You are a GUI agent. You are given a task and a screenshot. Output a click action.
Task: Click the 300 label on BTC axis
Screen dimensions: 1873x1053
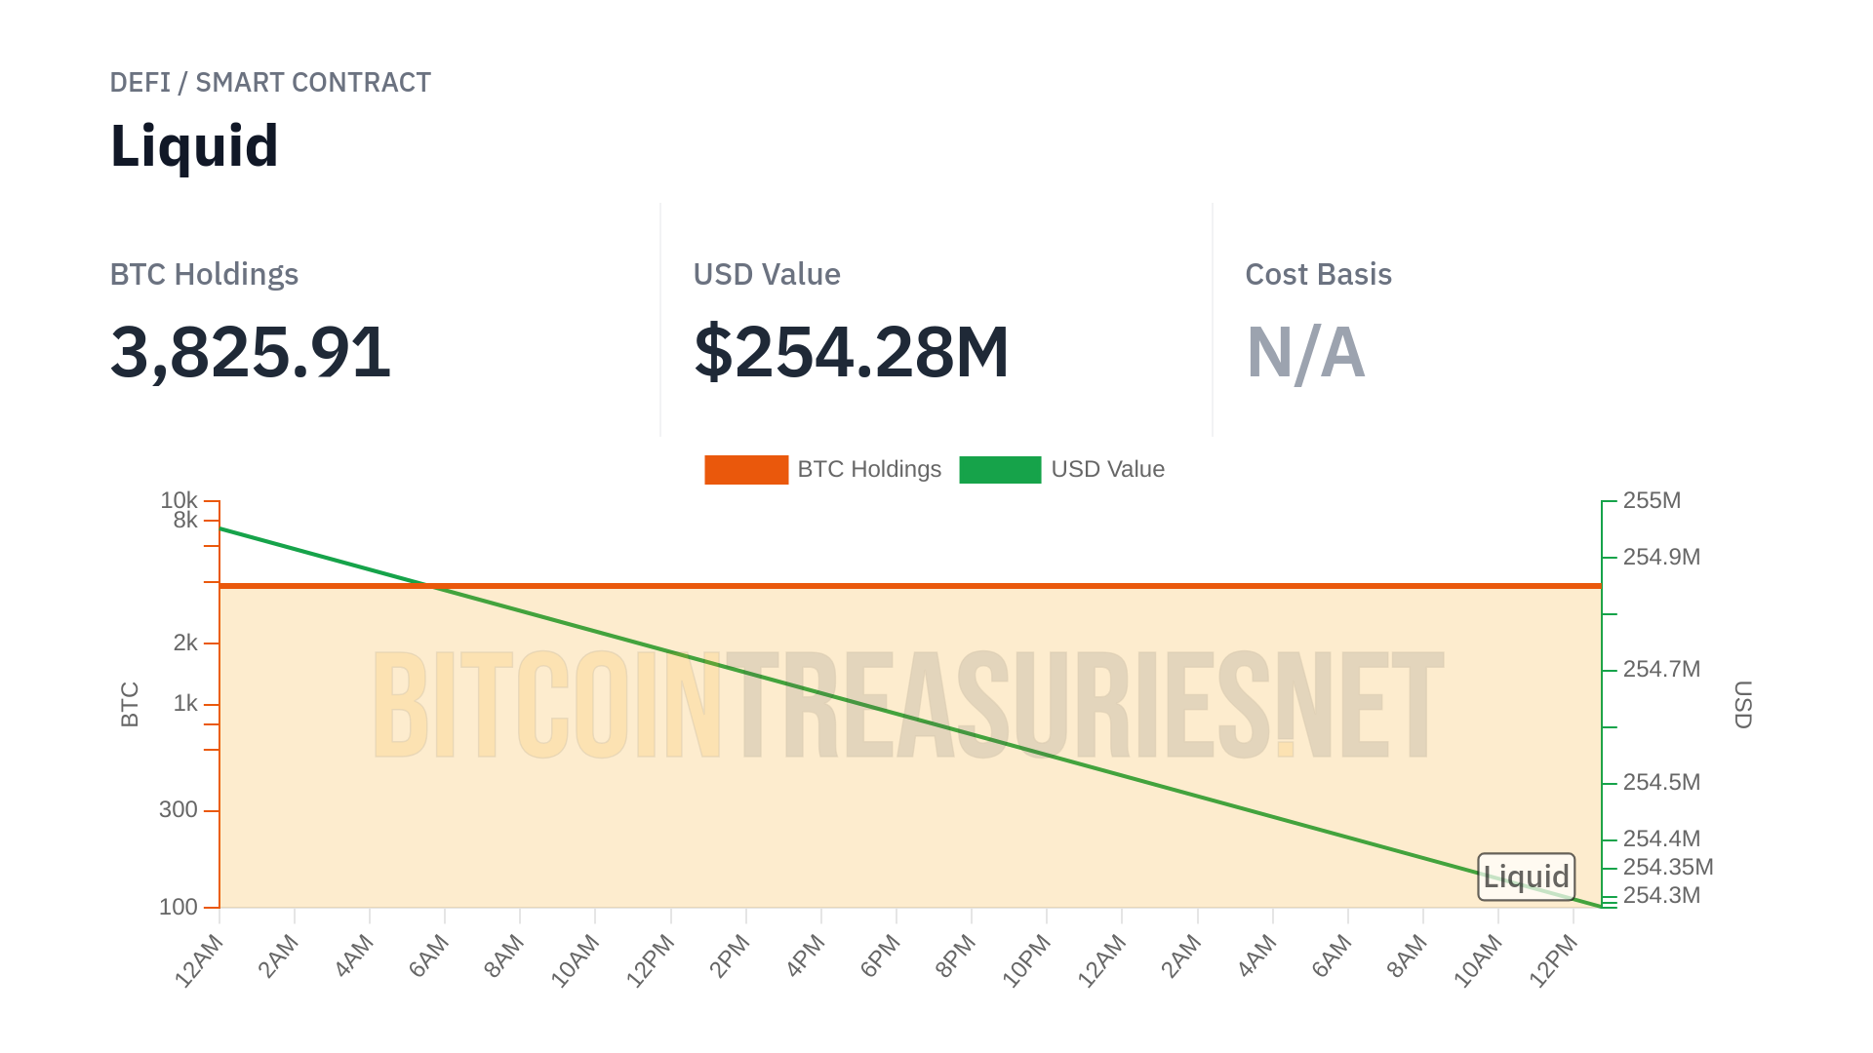[x=179, y=810]
